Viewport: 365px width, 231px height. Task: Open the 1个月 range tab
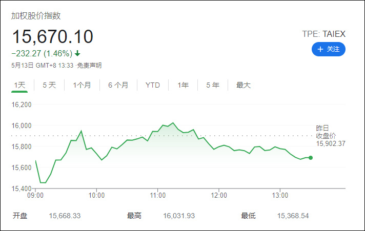tap(82, 85)
